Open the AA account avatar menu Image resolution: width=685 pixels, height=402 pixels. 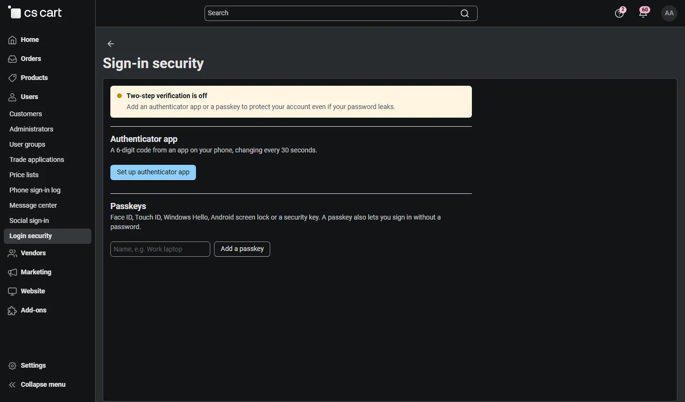(x=670, y=13)
